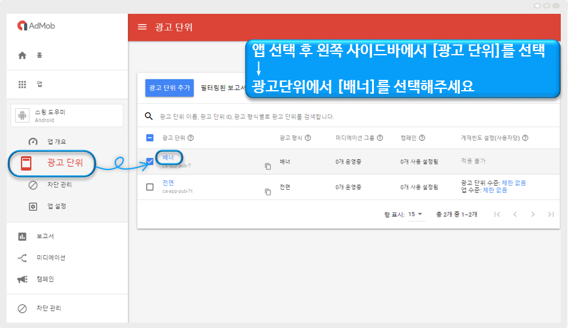The image size is (568, 328).
Task: Open help icon next to 광고 형식
Action: point(308,138)
